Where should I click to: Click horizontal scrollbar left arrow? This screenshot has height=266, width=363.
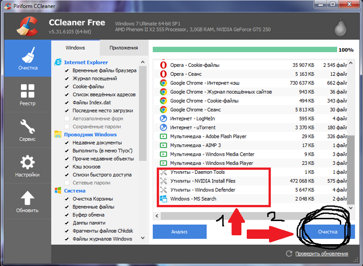(x=157, y=216)
